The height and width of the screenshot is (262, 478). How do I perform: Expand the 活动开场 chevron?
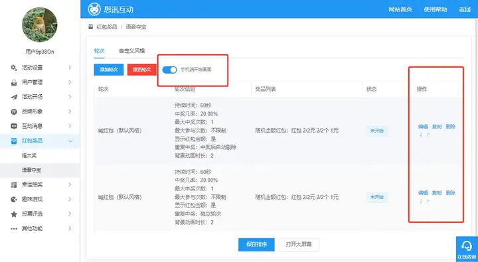(x=70, y=97)
